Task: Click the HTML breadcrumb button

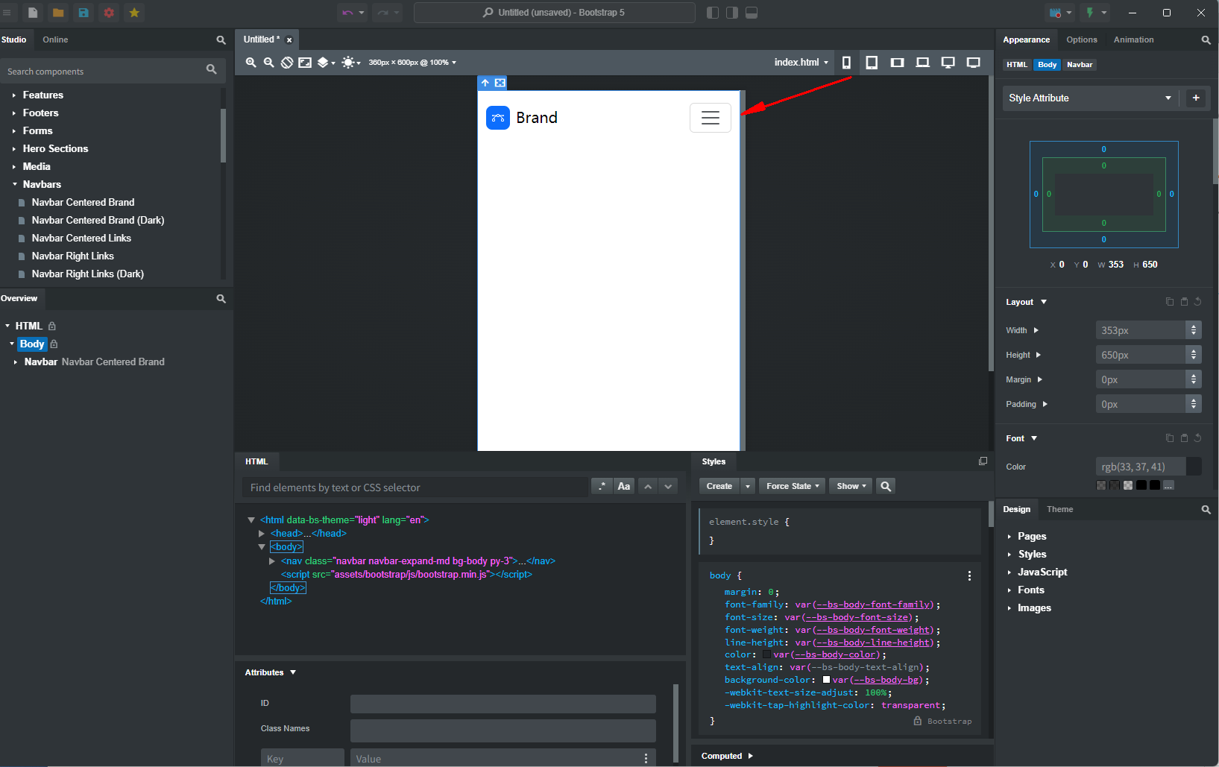Action: tap(1017, 65)
